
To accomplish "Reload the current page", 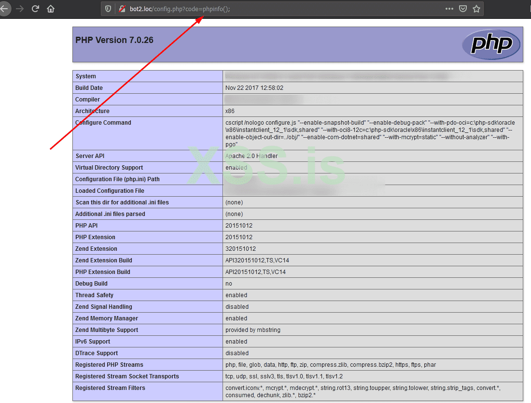I will (35, 9).
